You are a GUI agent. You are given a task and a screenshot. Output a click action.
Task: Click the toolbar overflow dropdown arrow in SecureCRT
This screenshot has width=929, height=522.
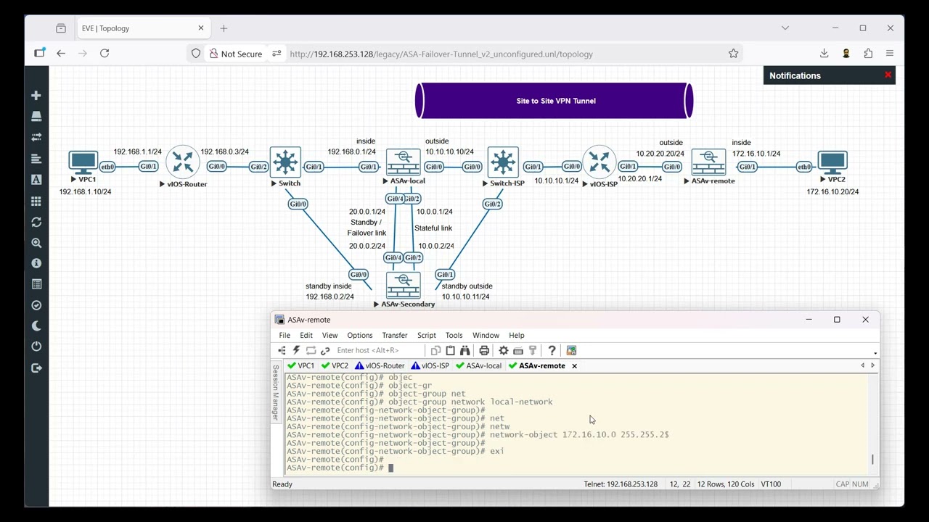click(x=875, y=354)
